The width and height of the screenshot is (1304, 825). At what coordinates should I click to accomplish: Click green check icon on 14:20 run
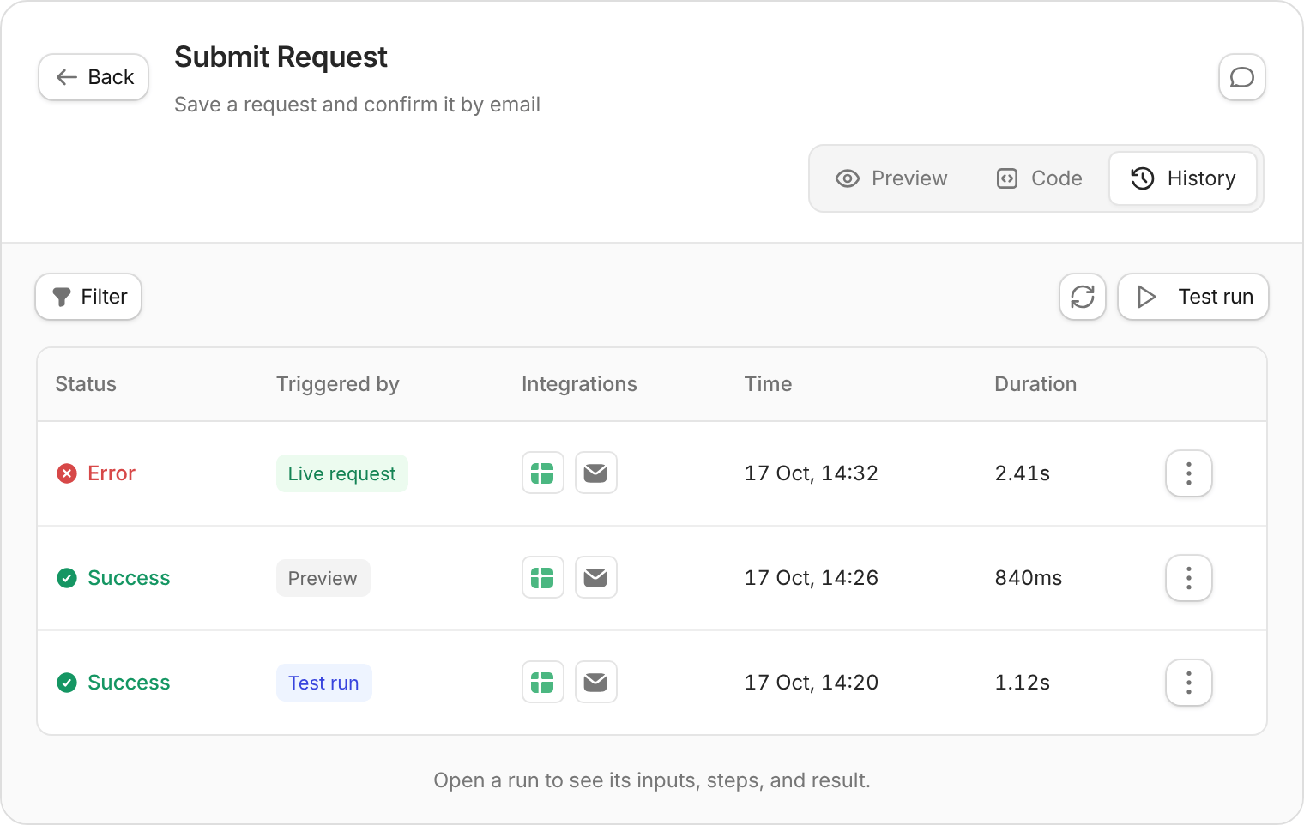[x=67, y=683]
